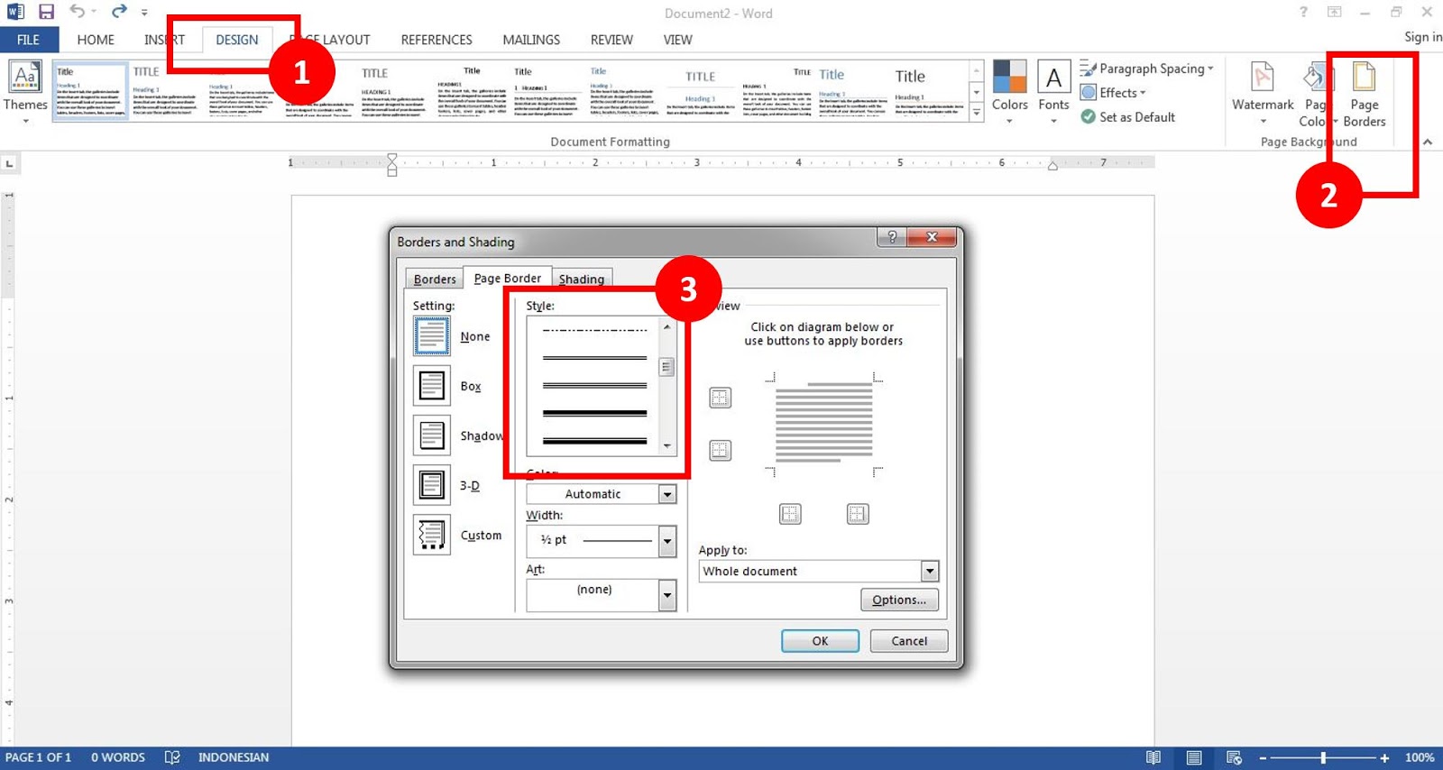
Task: Toggle the bottom border in preview
Action: pyautogui.click(x=720, y=450)
